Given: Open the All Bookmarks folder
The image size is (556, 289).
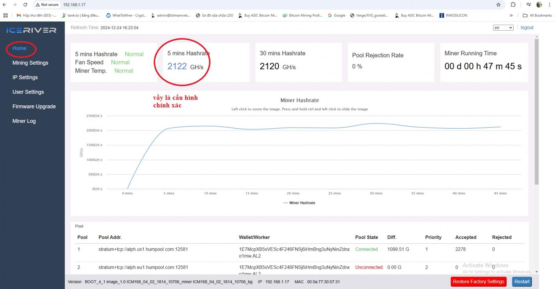Looking at the screenshot, I should (537, 15).
